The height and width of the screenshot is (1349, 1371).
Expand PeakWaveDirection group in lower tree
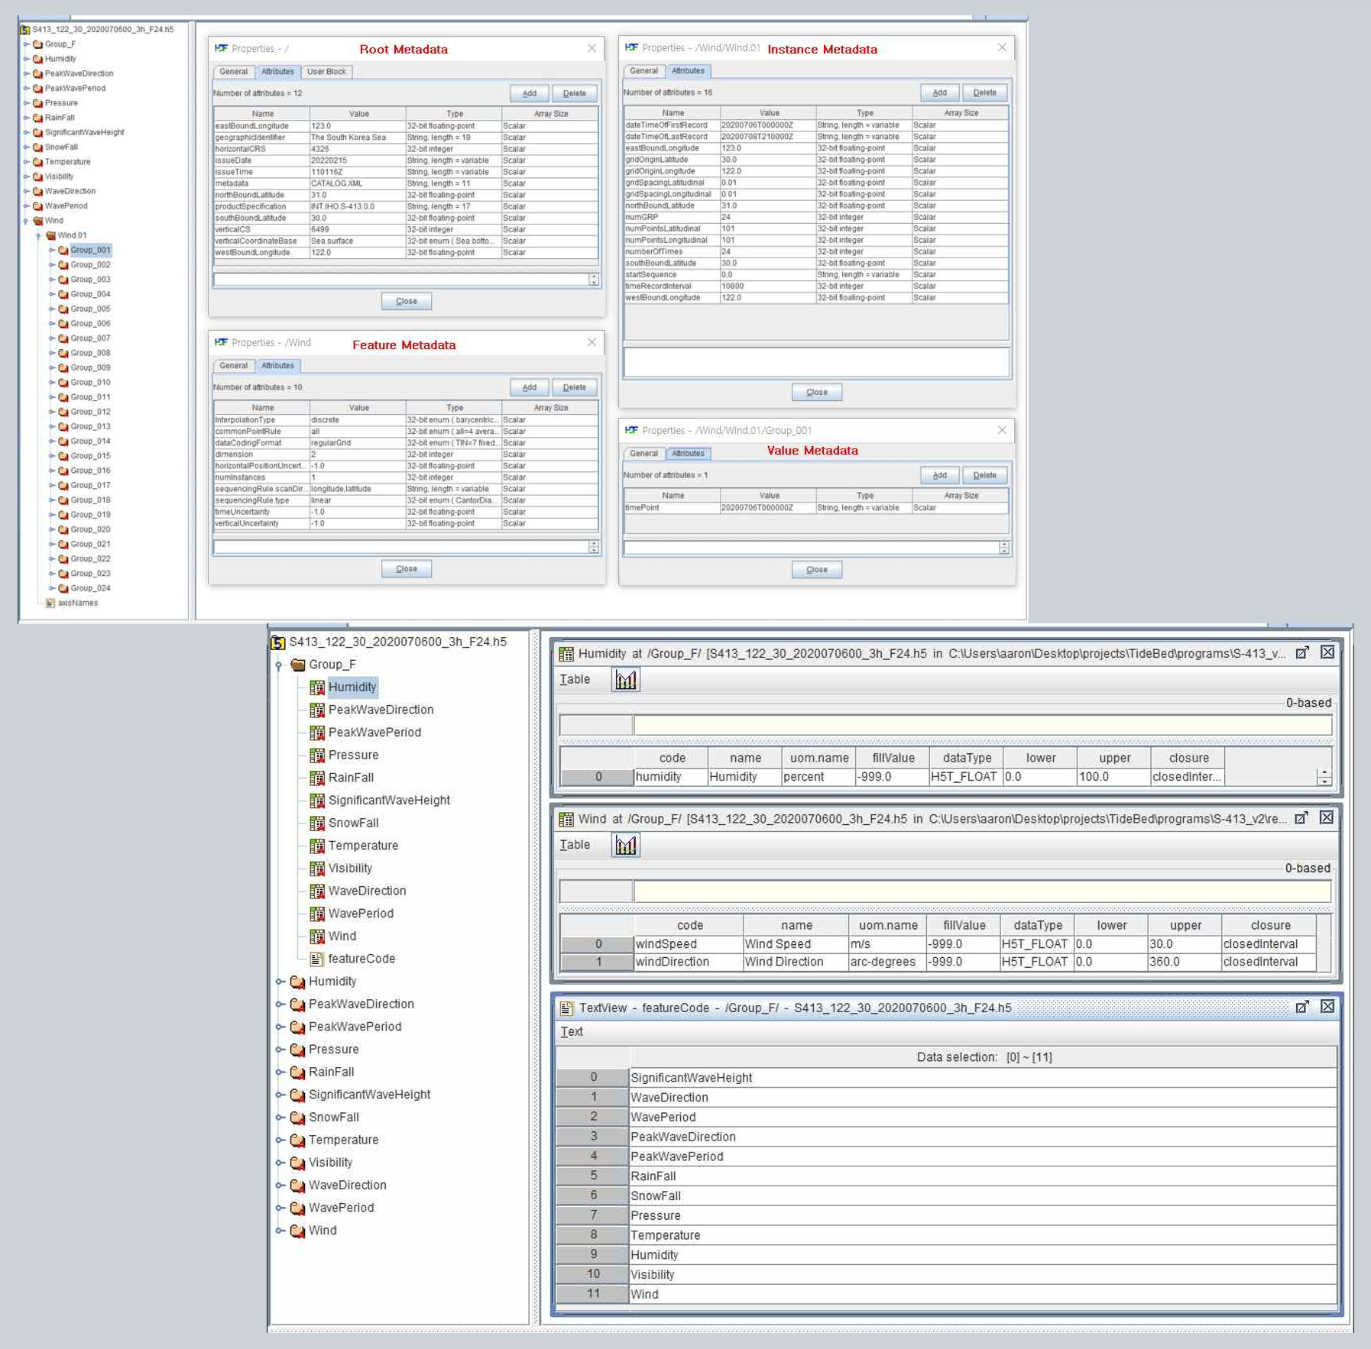280,1004
